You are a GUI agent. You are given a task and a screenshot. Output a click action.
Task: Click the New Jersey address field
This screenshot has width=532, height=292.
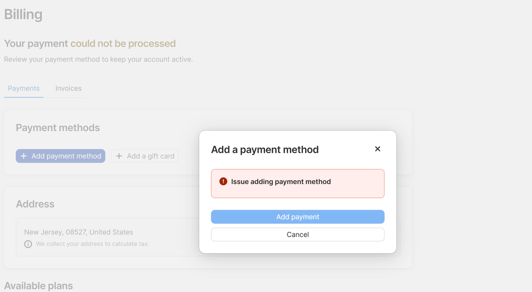[x=79, y=232]
